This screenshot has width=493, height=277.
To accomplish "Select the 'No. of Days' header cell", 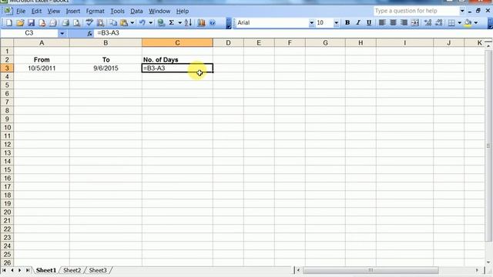I will tap(177, 60).
